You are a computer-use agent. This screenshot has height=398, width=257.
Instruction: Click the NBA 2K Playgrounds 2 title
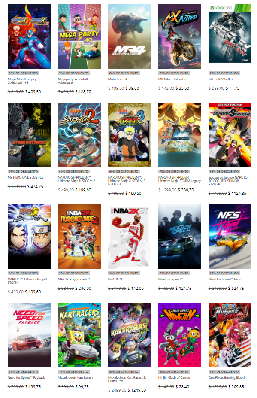[74, 279]
